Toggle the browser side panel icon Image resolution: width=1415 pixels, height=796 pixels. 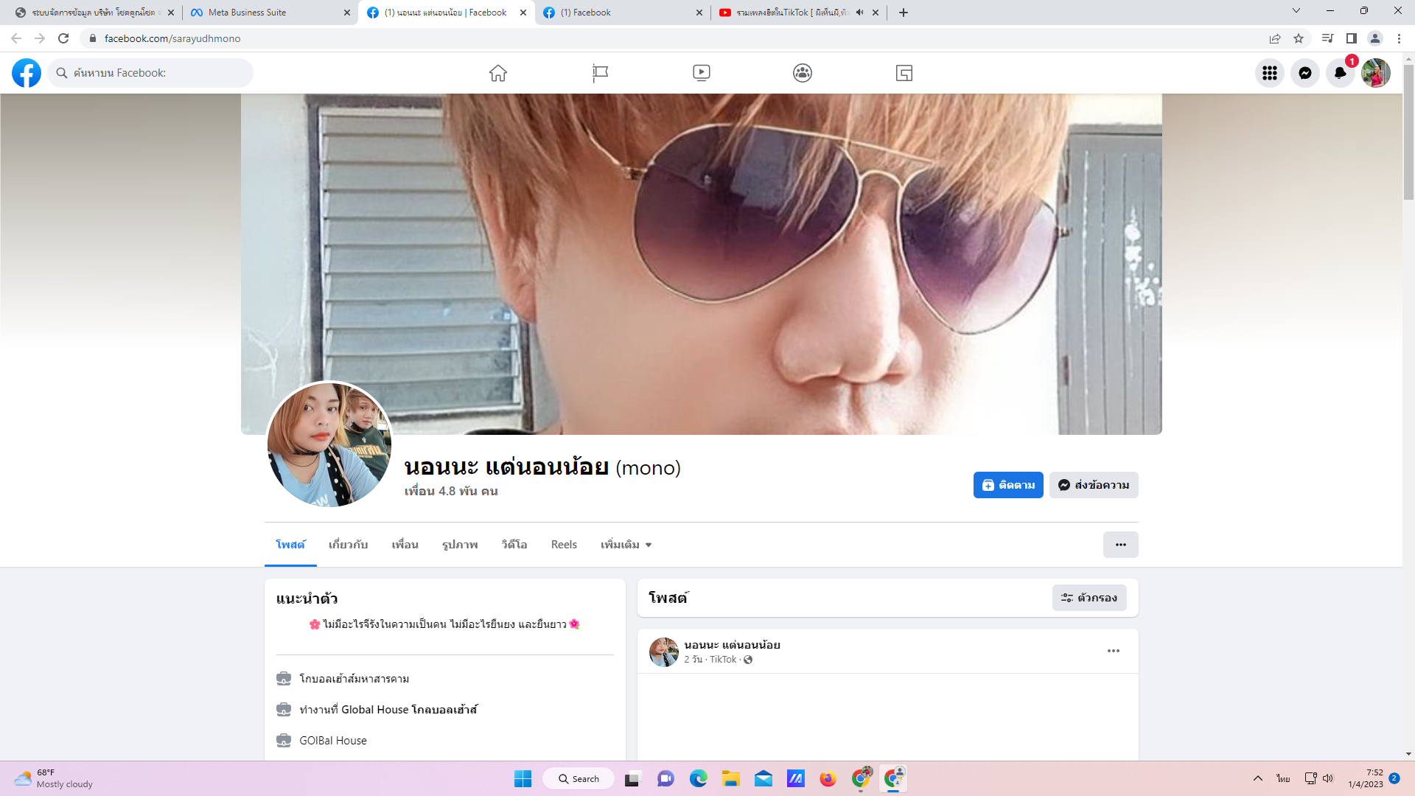[1351, 38]
